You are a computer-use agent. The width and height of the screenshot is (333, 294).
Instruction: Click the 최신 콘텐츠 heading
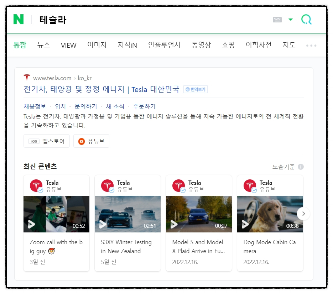(x=40, y=166)
